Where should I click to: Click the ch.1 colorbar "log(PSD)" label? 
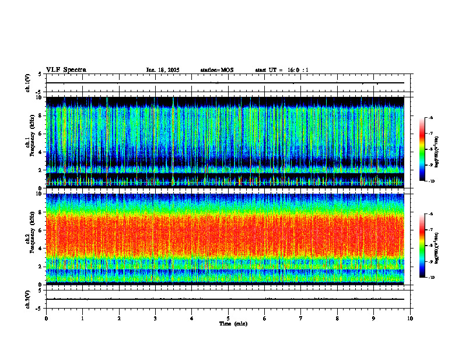pyautogui.click(x=437, y=152)
